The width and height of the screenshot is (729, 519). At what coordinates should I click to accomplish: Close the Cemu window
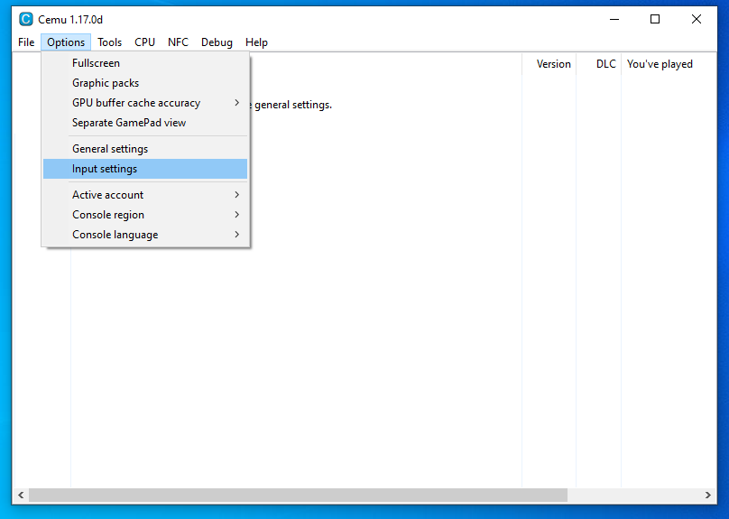point(696,19)
